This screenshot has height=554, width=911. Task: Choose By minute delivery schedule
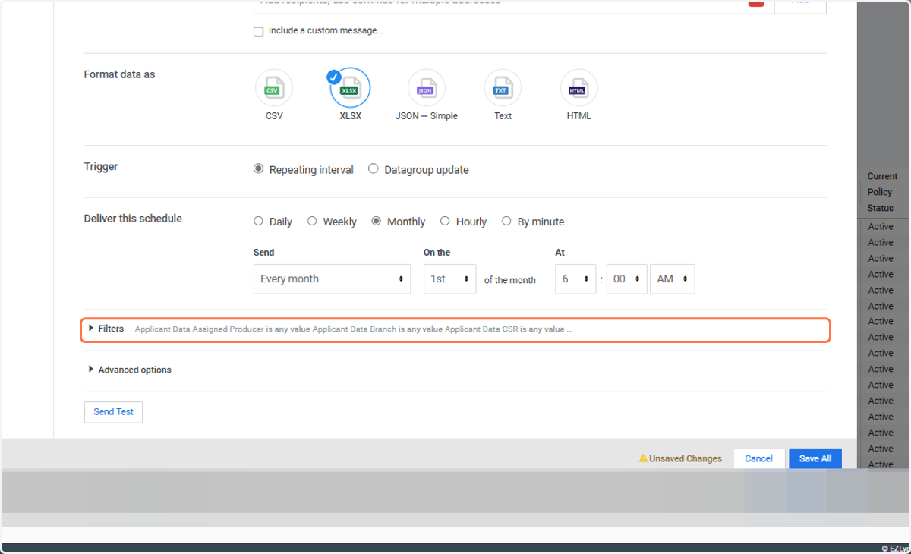[x=506, y=222]
